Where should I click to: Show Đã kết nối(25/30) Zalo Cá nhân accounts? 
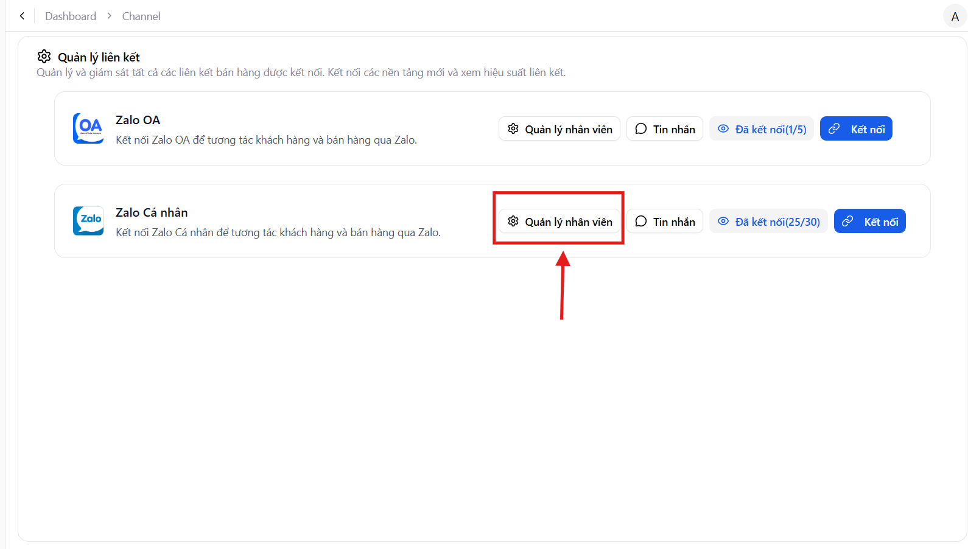click(768, 222)
